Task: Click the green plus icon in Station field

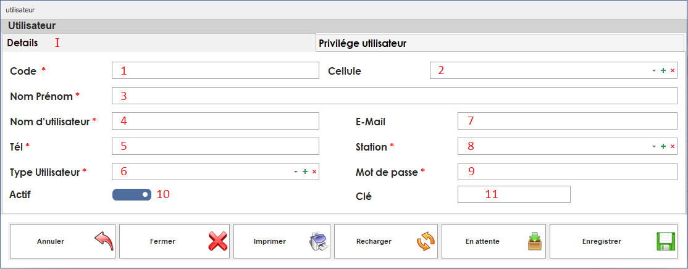Action: [663, 147]
